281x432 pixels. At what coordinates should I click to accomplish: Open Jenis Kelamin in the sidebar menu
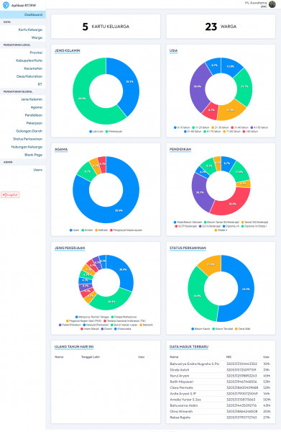(x=32, y=99)
